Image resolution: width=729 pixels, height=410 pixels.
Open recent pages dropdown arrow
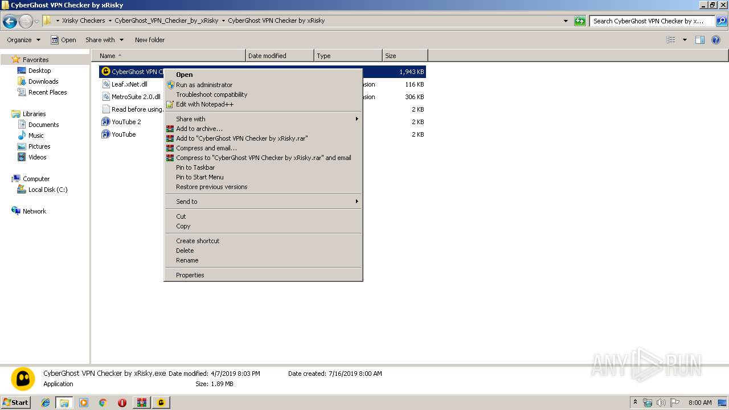[37, 22]
